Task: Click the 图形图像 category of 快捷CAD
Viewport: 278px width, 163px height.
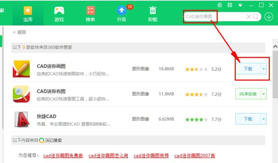Action: (x=140, y=119)
